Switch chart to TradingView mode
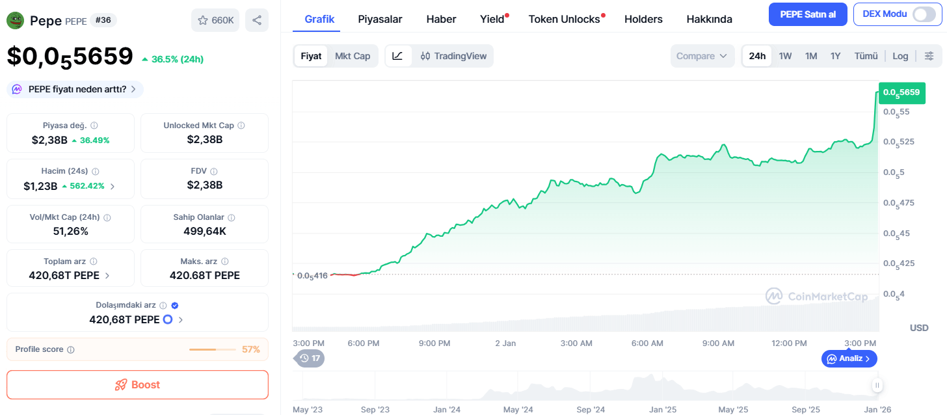Image resolution: width=947 pixels, height=415 pixels. pyautogui.click(x=453, y=56)
